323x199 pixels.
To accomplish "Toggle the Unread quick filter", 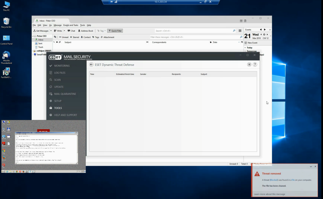I will point(64,37).
